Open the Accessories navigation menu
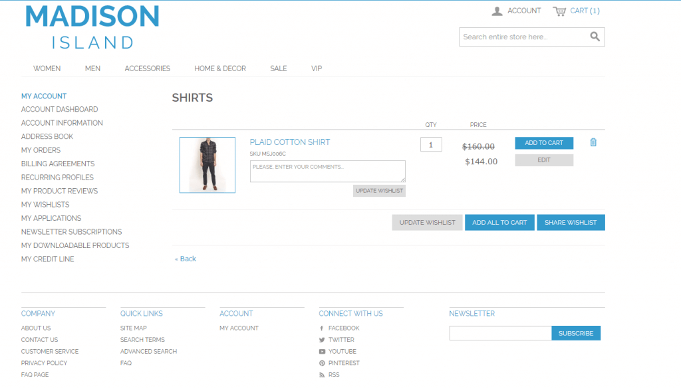This screenshot has width=681, height=389. tap(147, 68)
